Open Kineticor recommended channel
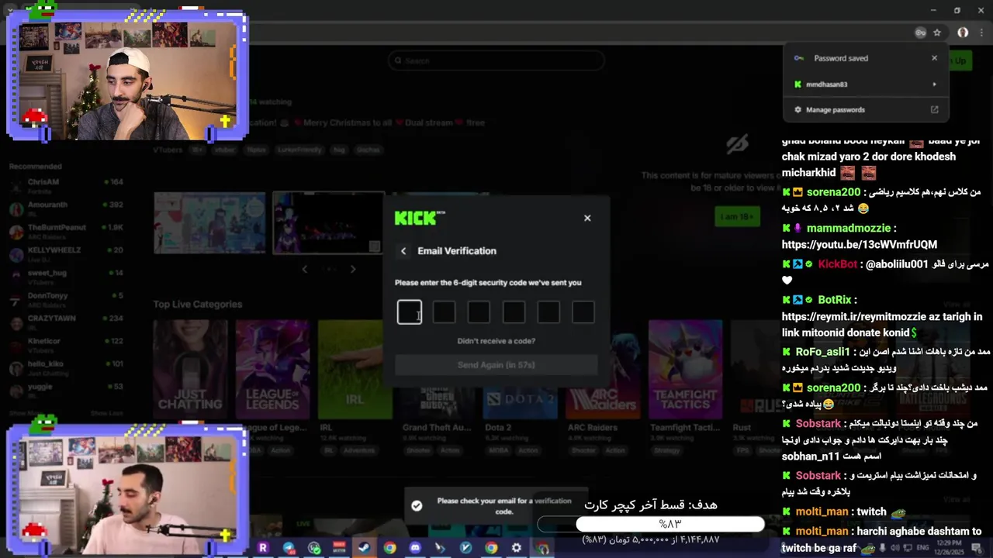 pos(67,345)
